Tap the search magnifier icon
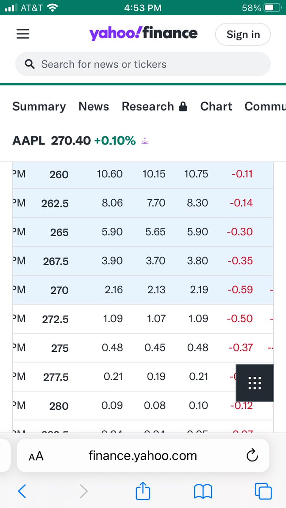 [x=30, y=64]
